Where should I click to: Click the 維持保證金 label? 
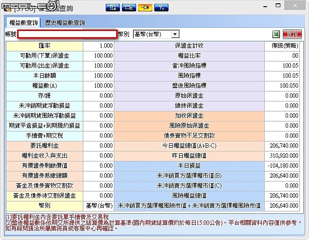pos(189,106)
